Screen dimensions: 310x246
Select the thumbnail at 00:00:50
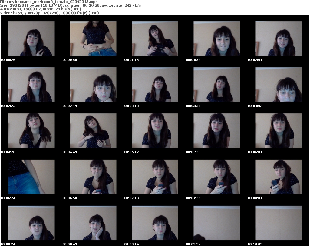[93, 39]
